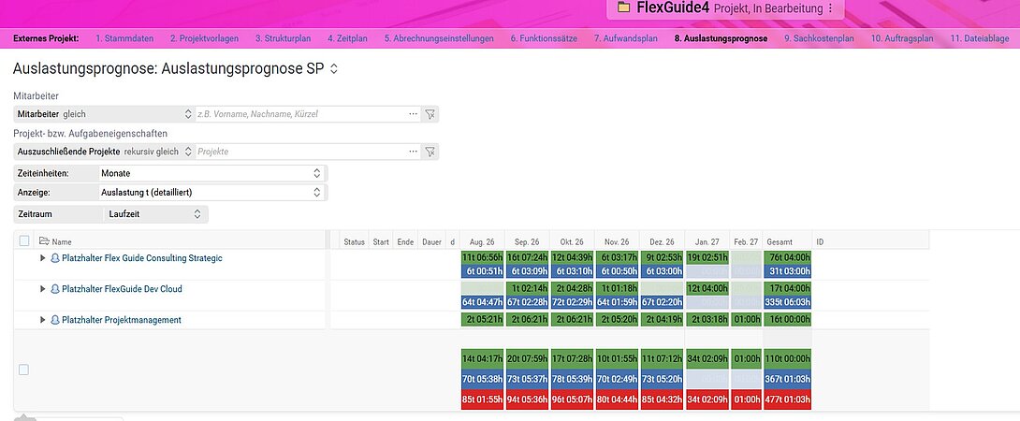Viewport: 1020px width, 421px height.
Task: Select the 8. Auslastungsprognose tab
Action: (721, 38)
